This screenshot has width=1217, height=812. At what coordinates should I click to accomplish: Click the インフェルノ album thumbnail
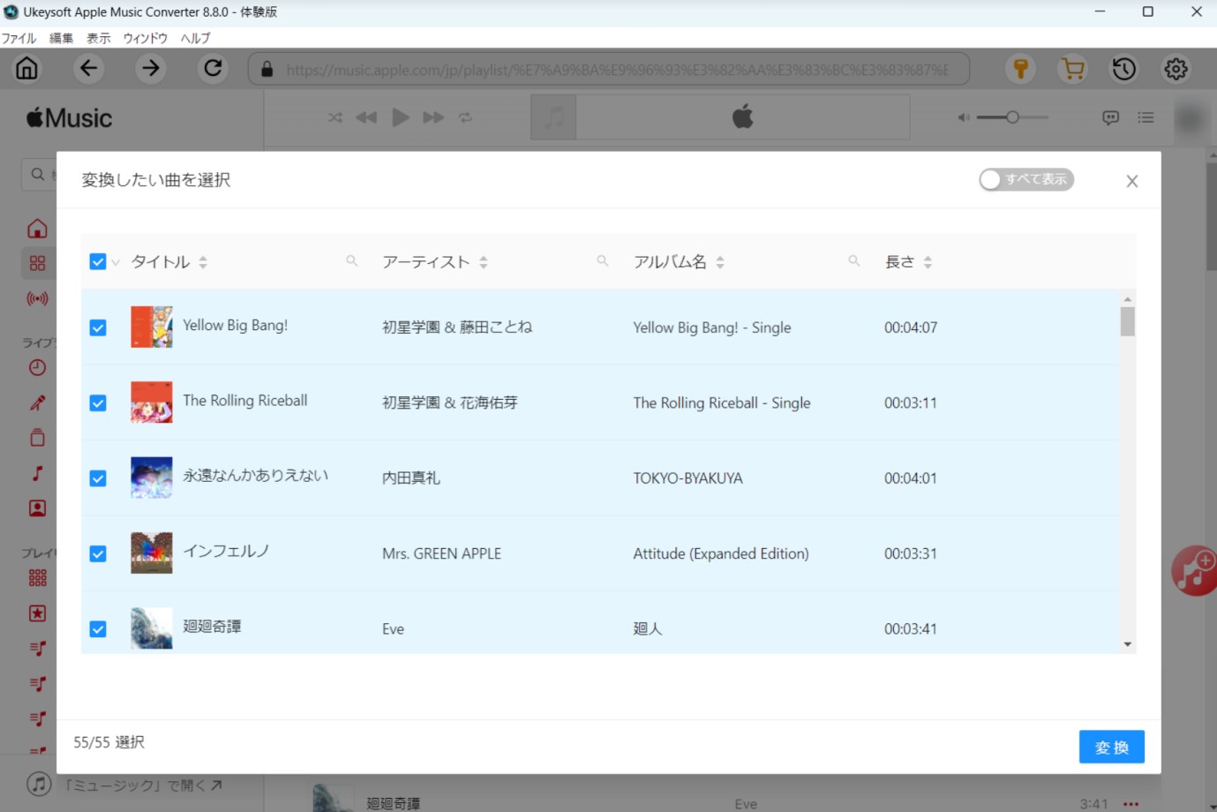[152, 553]
